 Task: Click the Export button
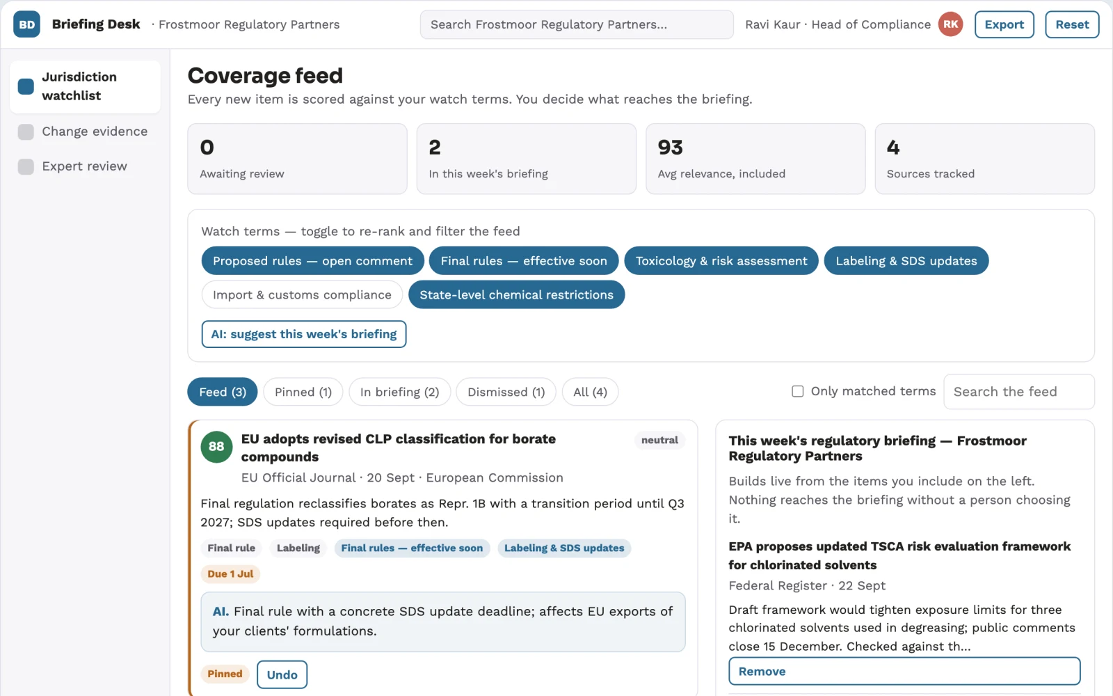1004,24
